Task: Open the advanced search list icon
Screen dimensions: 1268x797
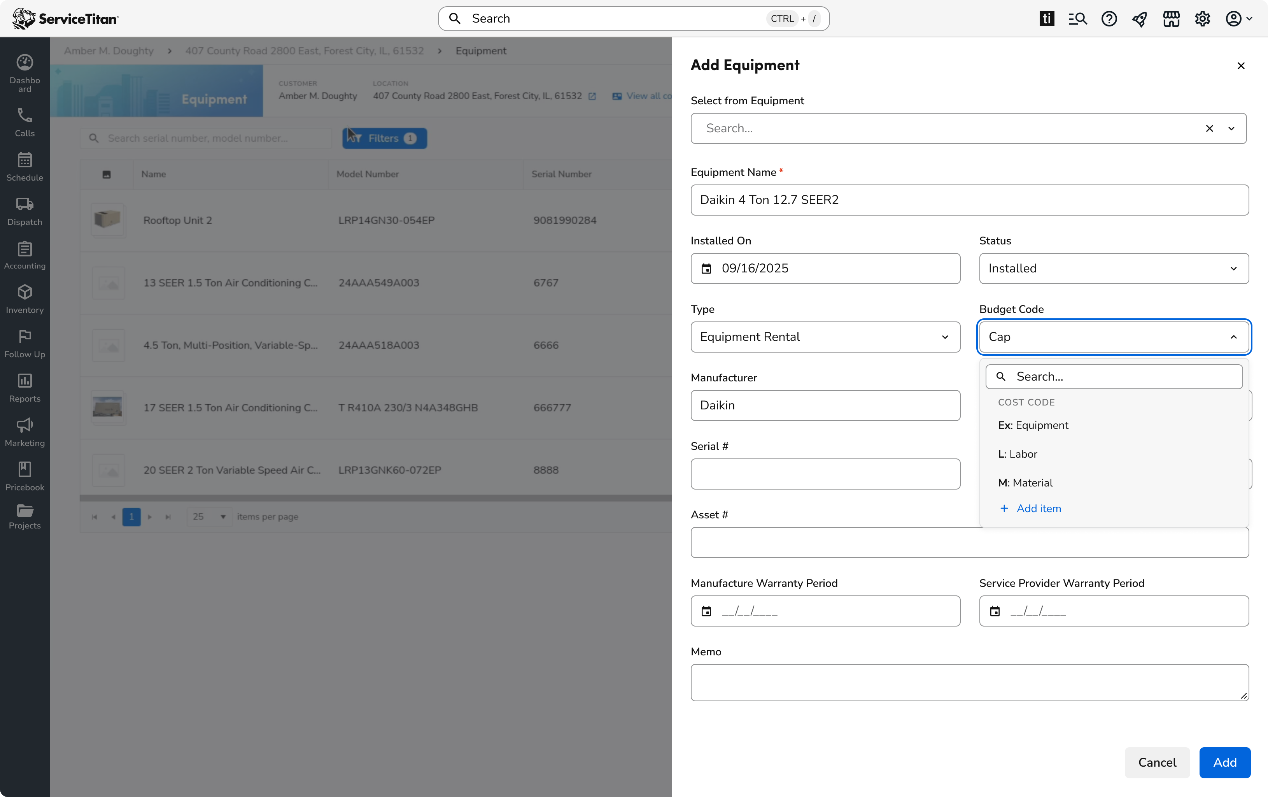Action: click(1078, 19)
